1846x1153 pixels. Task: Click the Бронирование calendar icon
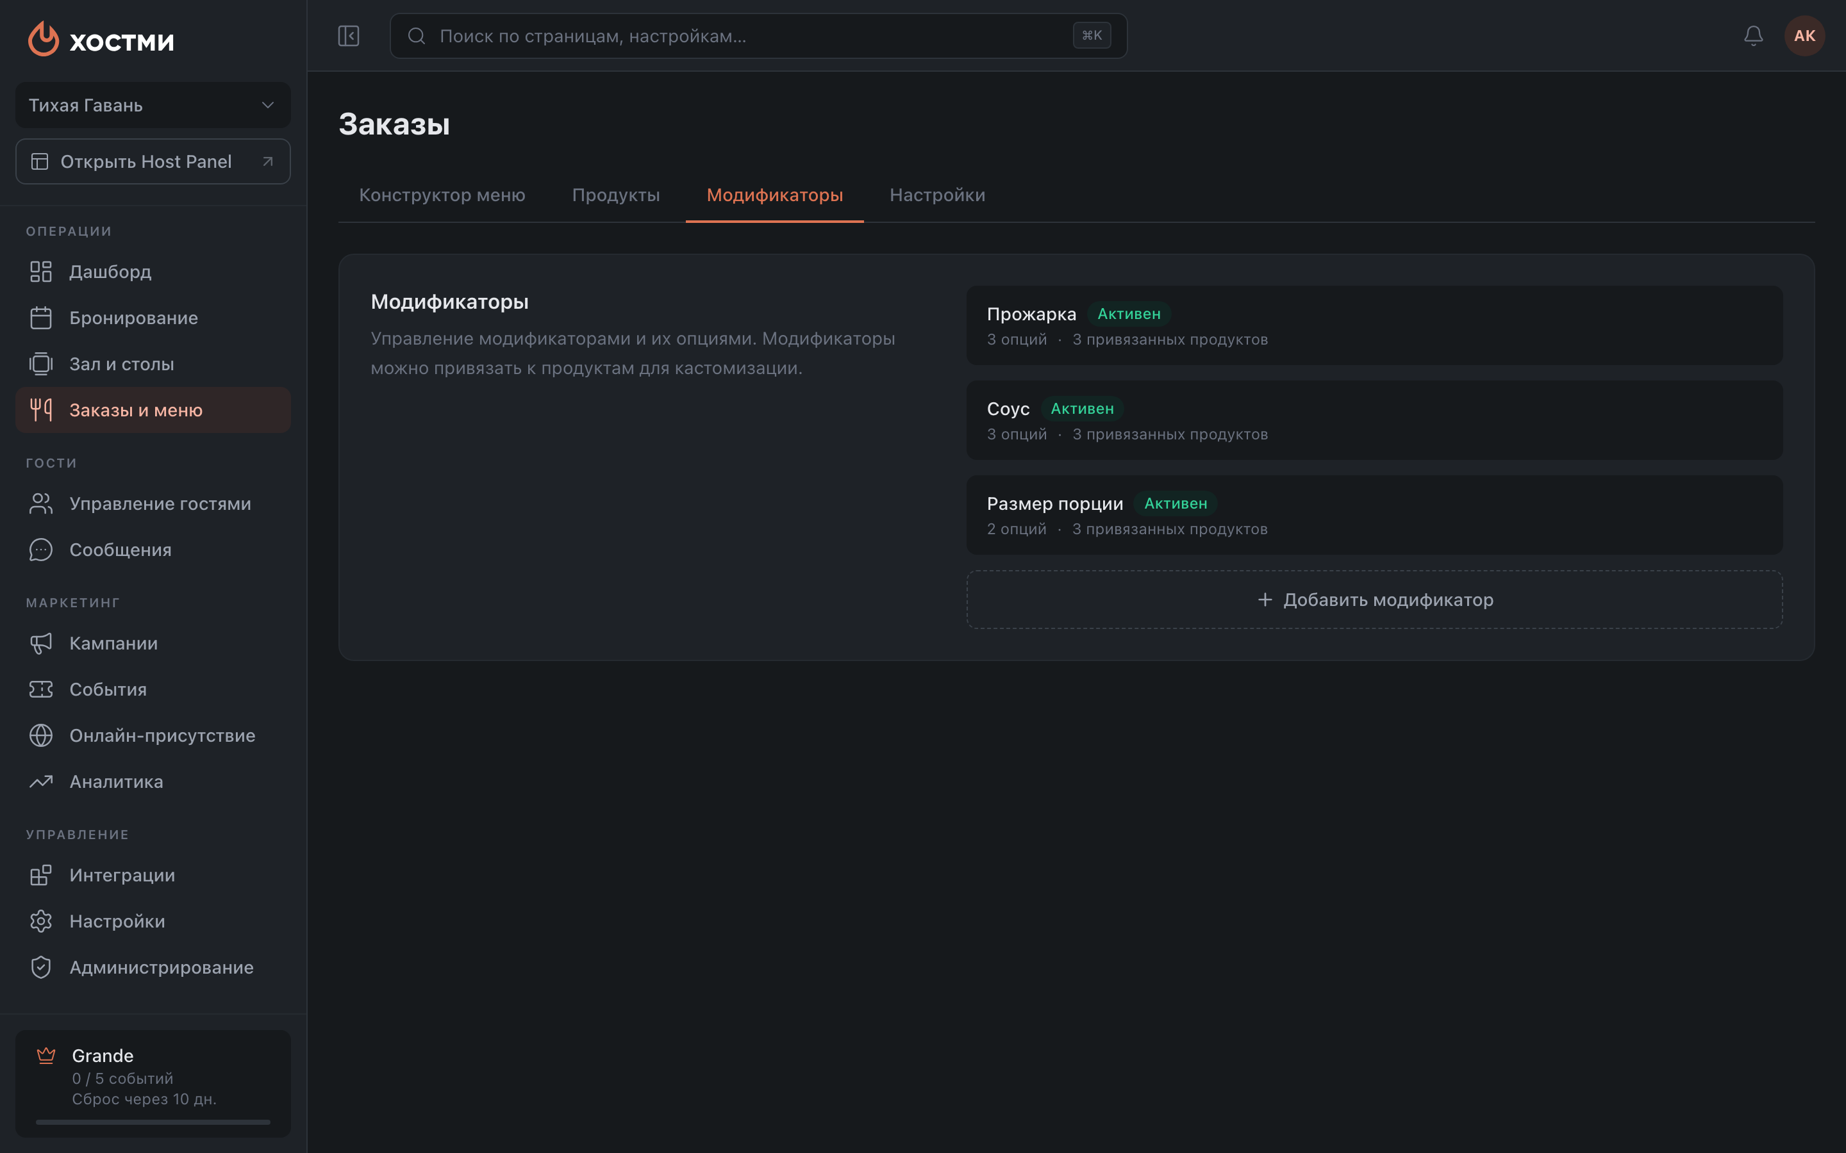coord(41,318)
